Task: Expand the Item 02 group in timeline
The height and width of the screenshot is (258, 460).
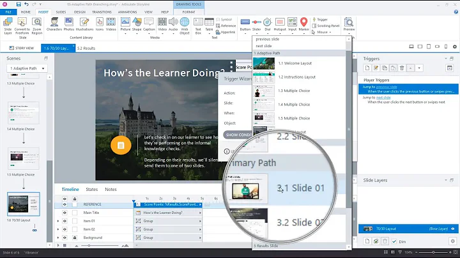Action: point(58,229)
